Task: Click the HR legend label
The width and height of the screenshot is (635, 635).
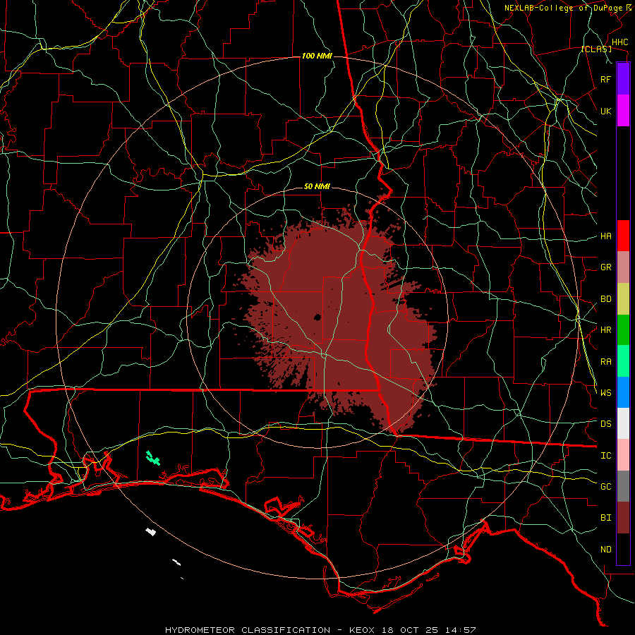Action: (606, 330)
